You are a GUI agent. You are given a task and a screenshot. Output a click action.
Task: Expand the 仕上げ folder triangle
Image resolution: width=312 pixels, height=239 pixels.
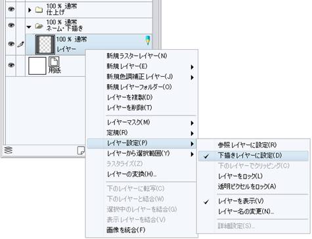(30, 10)
